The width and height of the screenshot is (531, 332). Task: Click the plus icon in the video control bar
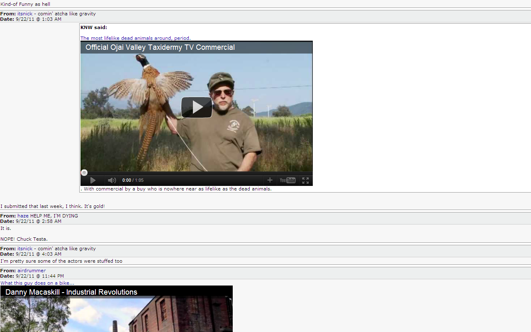(x=270, y=180)
